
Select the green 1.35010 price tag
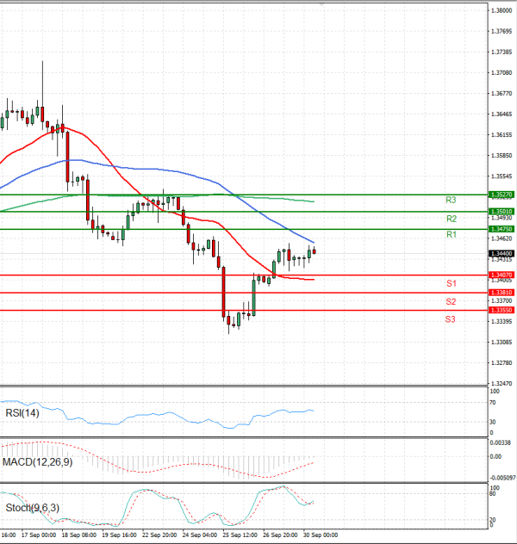click(x=501, y=211)
